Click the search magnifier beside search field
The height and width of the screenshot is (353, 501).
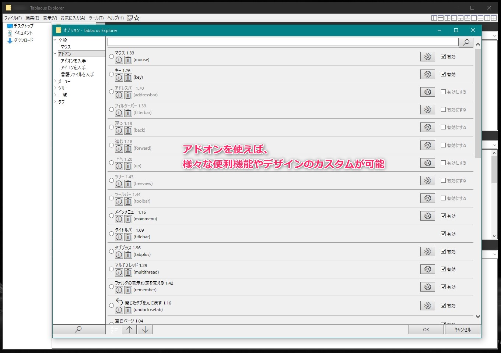coord(466,43)
